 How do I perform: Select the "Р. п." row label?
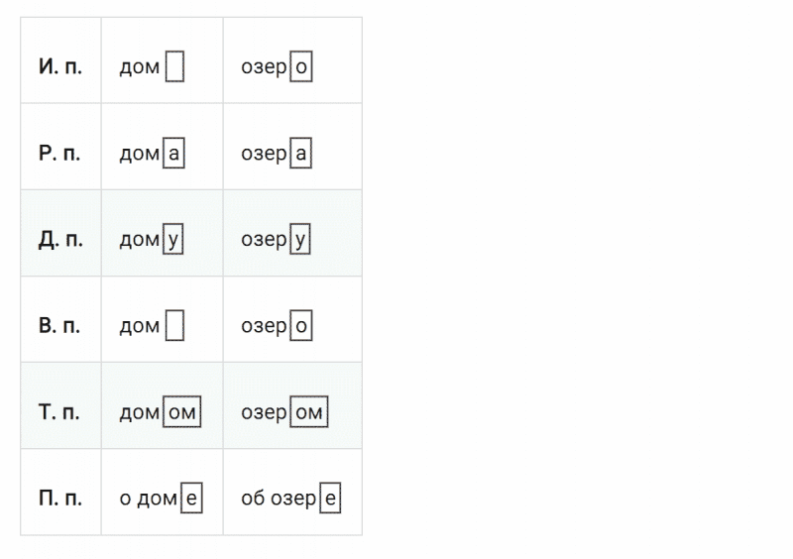coord(60,154)
